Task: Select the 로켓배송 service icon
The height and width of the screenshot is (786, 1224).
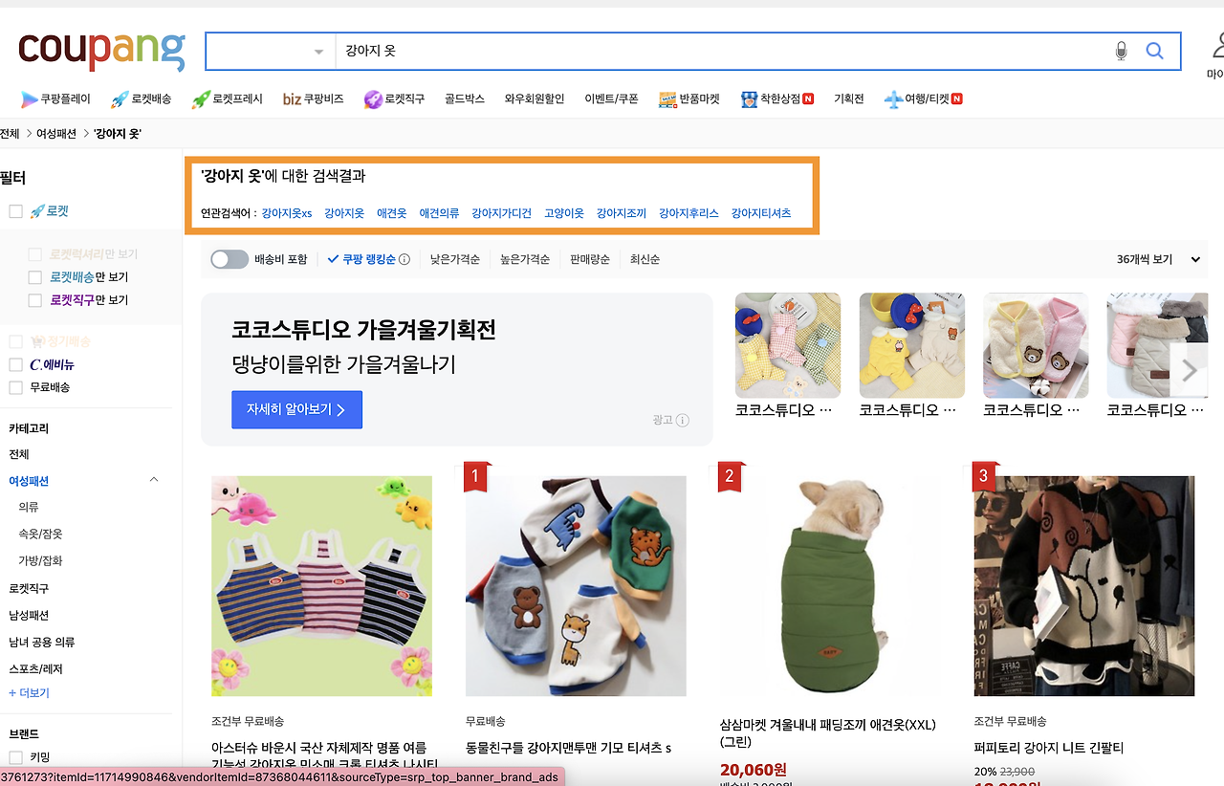Action: pyautogui.click(x=141, y=98)
